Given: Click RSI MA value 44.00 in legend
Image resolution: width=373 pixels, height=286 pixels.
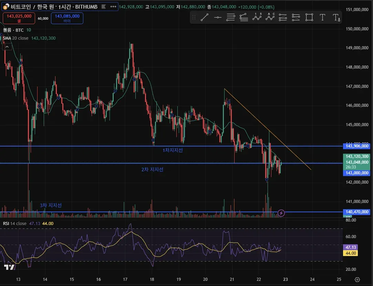Looking at the screenshot, I should 48,223.
